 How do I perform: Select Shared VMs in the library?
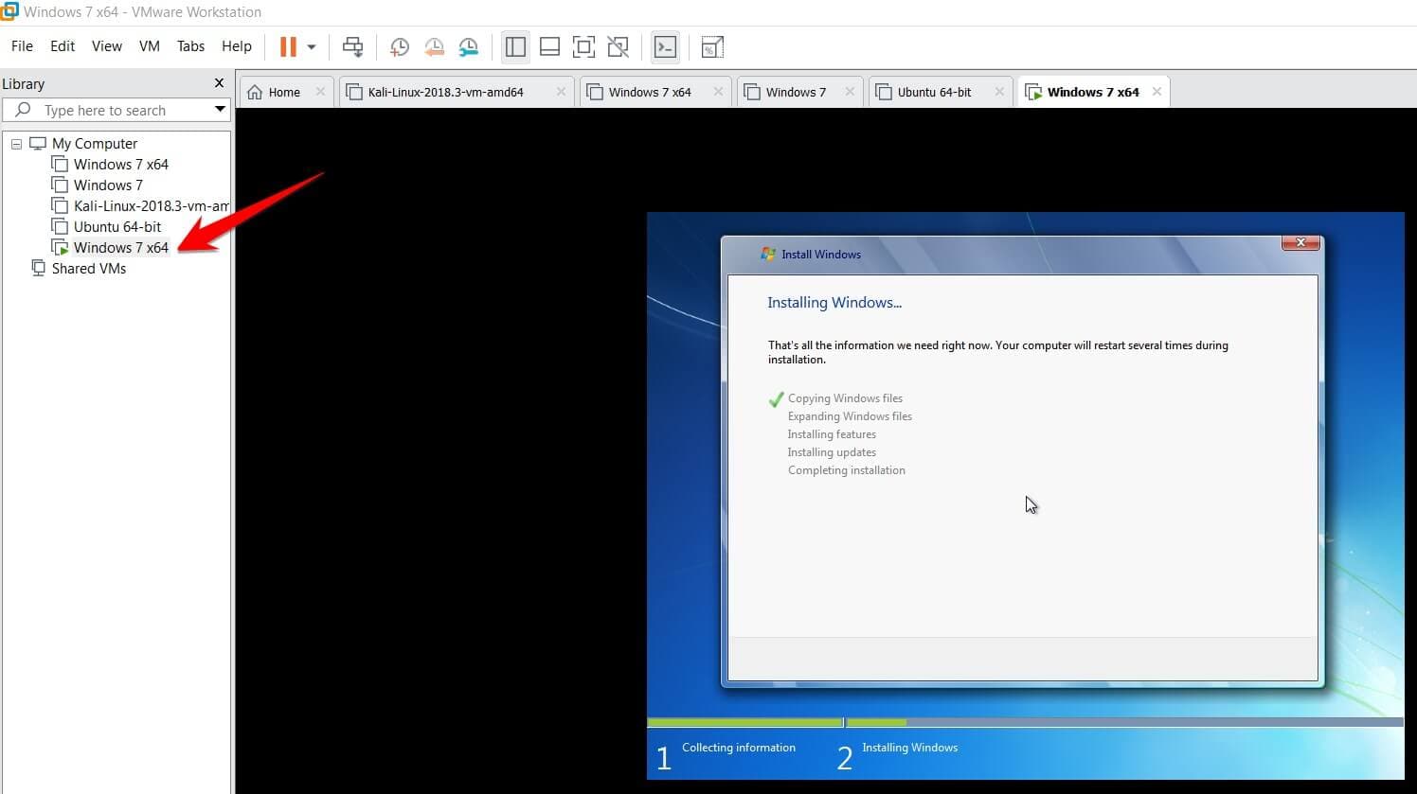(88, 269)
